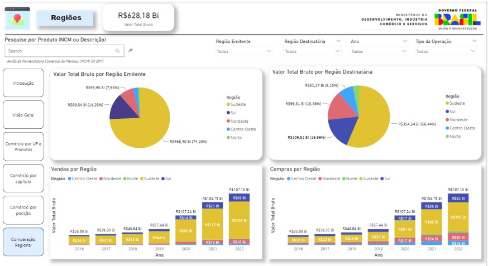
Task: Click the R$628,18 Bi Valor Total Bruto card
Action: tap(138, 17)
